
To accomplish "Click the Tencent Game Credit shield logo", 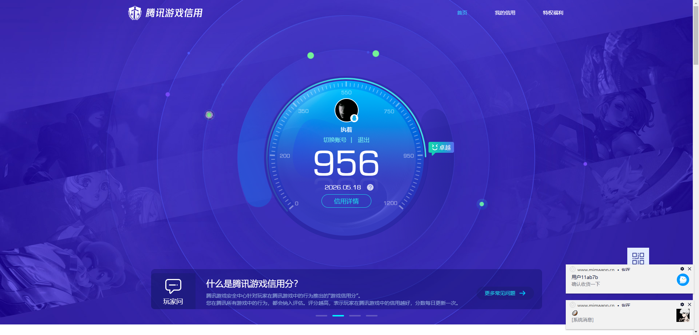I will point(135,13).
